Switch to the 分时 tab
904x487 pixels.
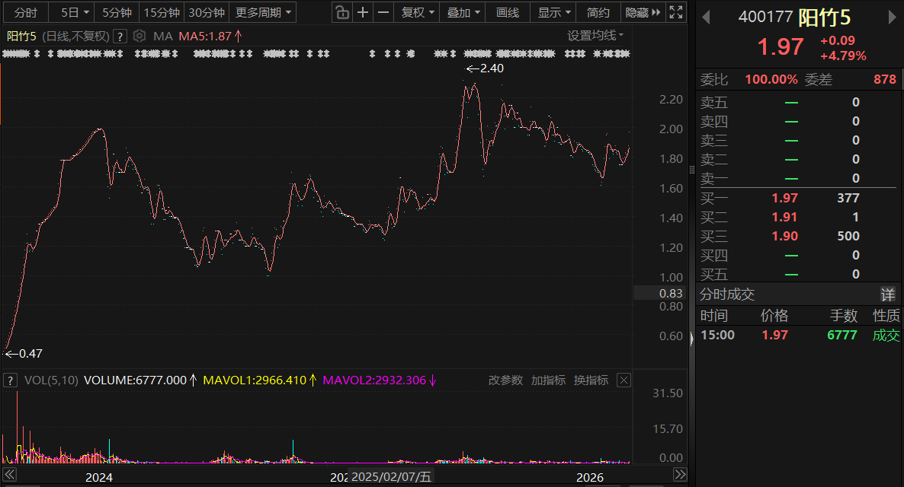(25, 12)
